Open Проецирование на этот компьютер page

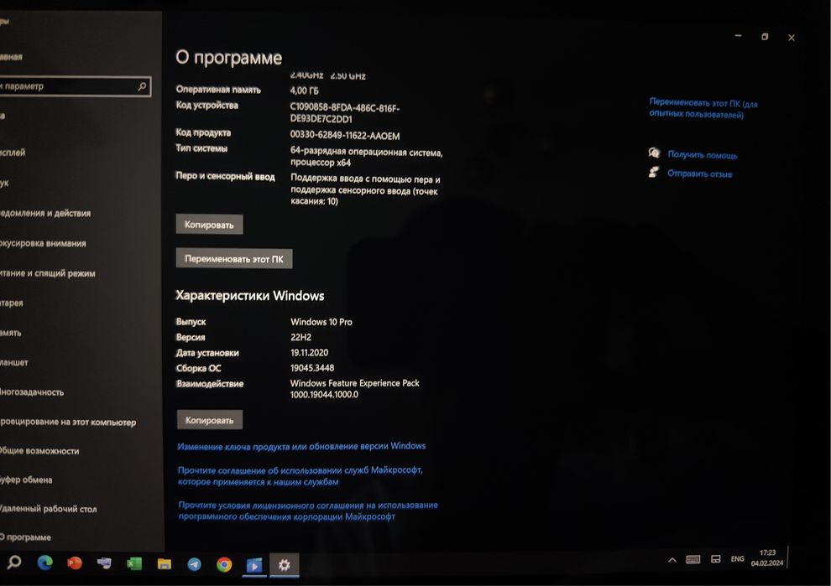tap(68, 422)
